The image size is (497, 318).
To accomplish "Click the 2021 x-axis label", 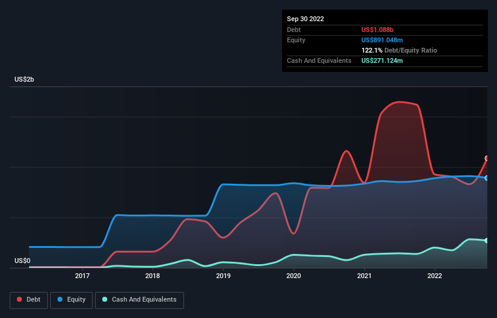I will coord(364,276).
